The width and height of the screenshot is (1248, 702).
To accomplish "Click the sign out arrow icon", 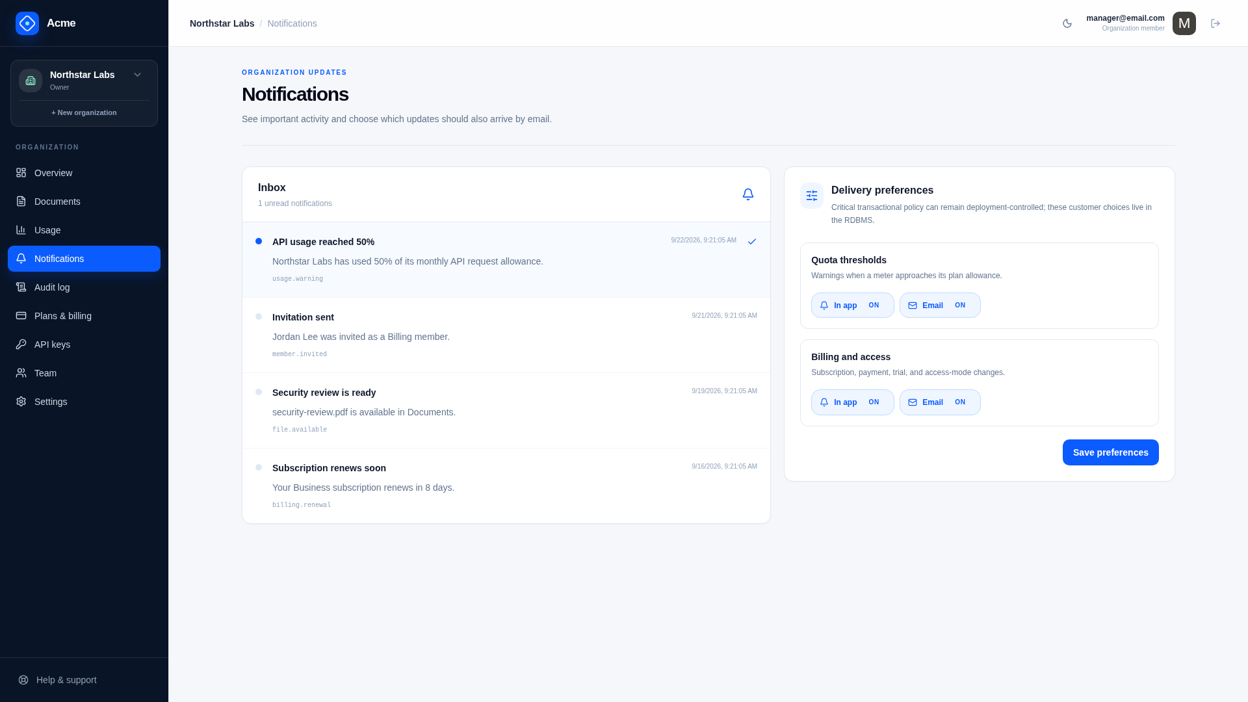I will click(x=1215, y=23).
